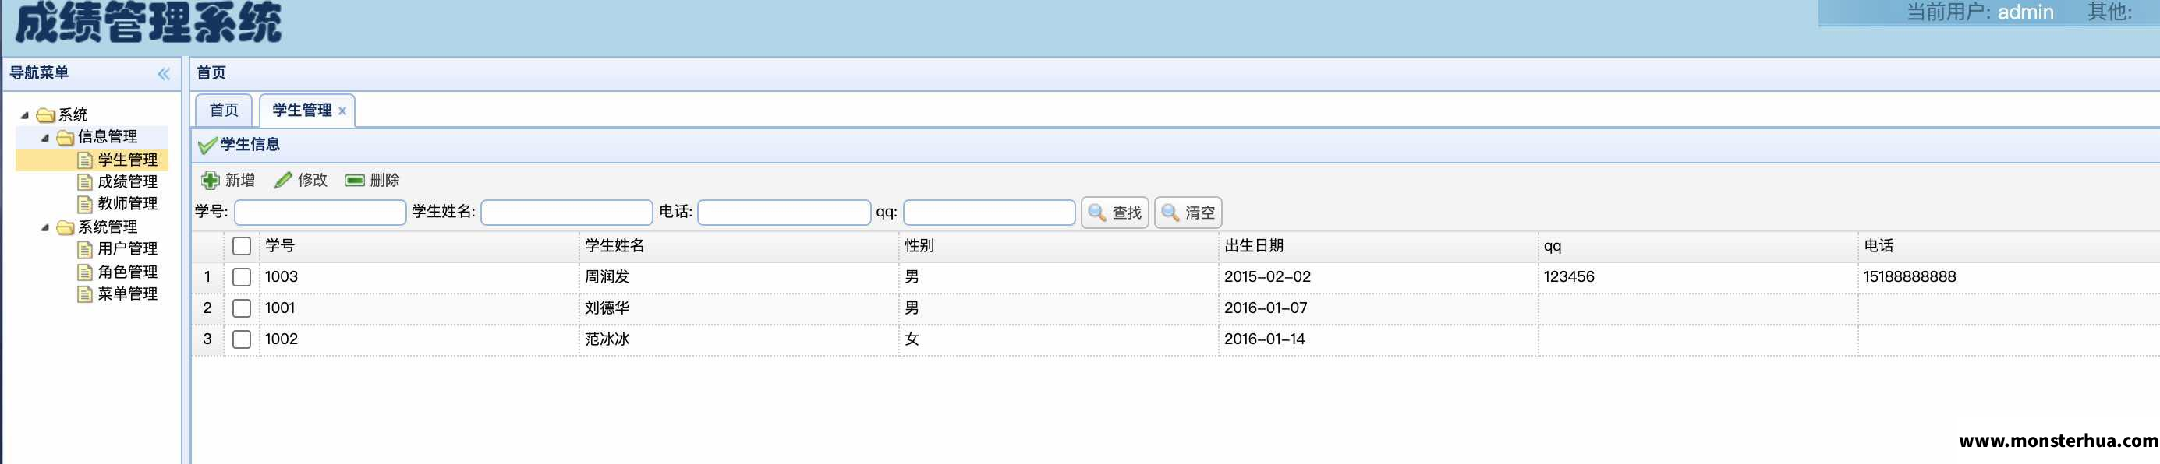This screenshot has width=2160, height=464.
Task: Click the 信息管理 folder icon
Action: (66, 137)
